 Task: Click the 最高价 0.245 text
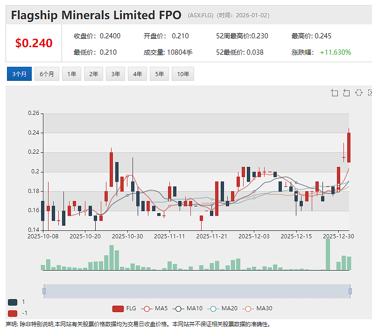[311, 36]
